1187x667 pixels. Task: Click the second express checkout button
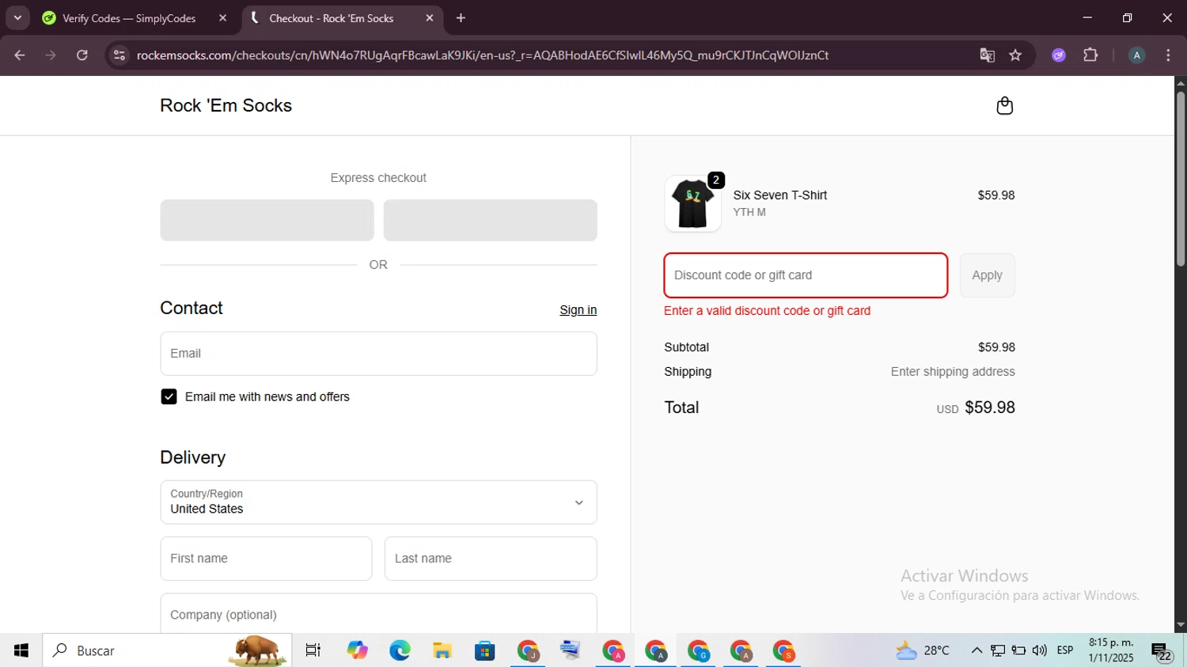point(490,220)
